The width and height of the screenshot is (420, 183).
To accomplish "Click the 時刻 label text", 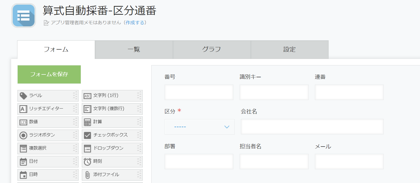I will click(98, 161).
